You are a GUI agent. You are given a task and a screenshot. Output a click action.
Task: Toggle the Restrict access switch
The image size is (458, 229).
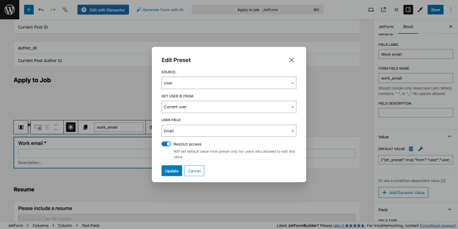coord(166,144)
